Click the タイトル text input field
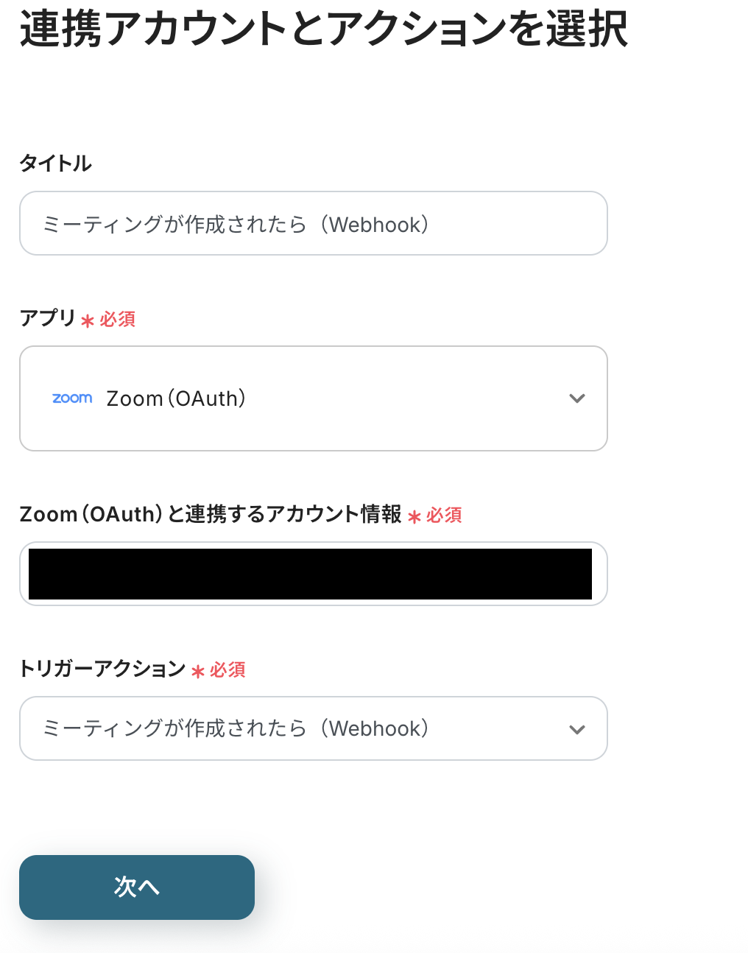Screen dimensions: 748x953 [x=313, y=224]
